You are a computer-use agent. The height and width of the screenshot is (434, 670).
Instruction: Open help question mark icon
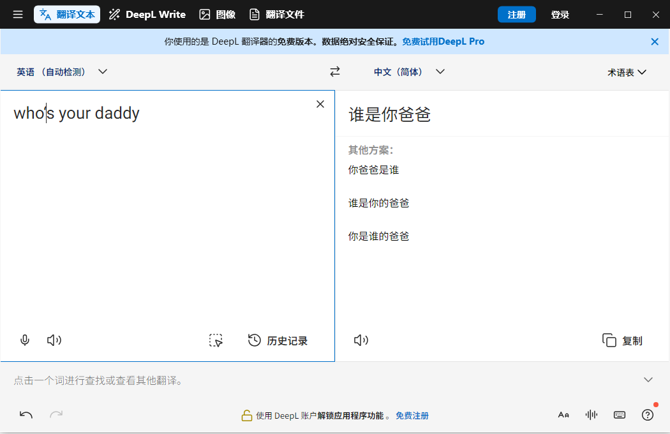[648, 415]
